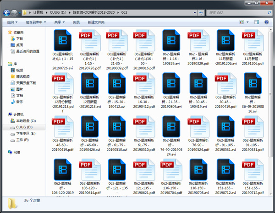275x213 pixels.
Task: Open 下载 in the favorites list
Action: [17, 38]
